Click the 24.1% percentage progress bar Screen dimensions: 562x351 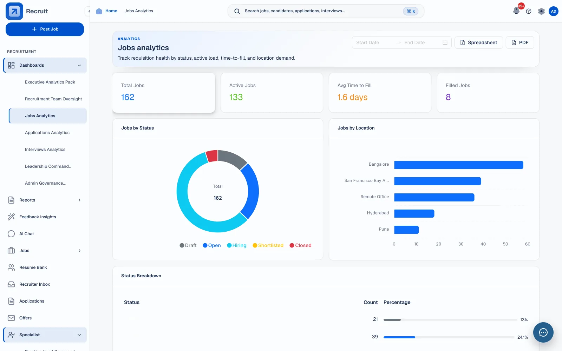(x=449, y=337)
